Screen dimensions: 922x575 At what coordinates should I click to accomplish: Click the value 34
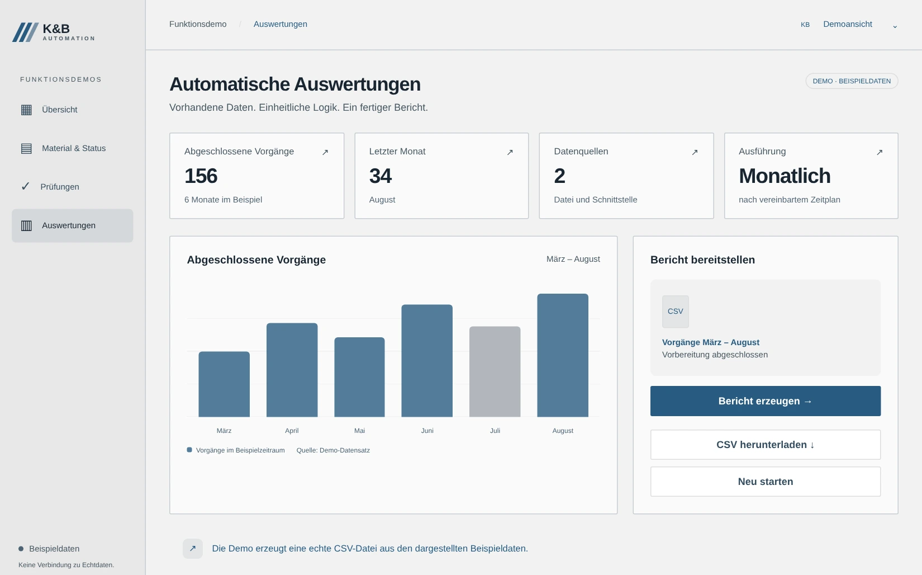click(380, 176)
